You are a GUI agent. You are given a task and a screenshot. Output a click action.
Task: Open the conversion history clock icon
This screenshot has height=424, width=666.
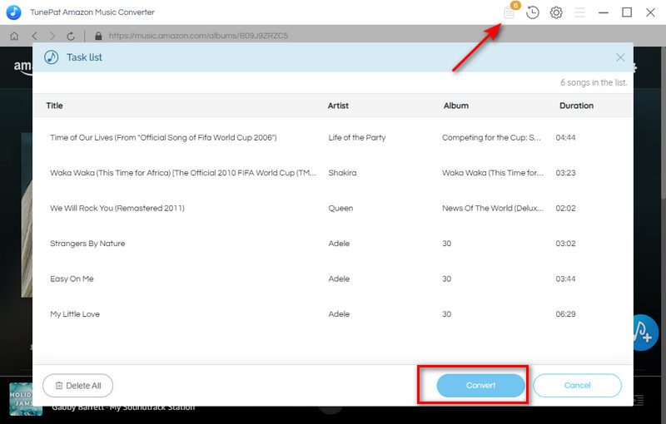[x=532, y=12]
